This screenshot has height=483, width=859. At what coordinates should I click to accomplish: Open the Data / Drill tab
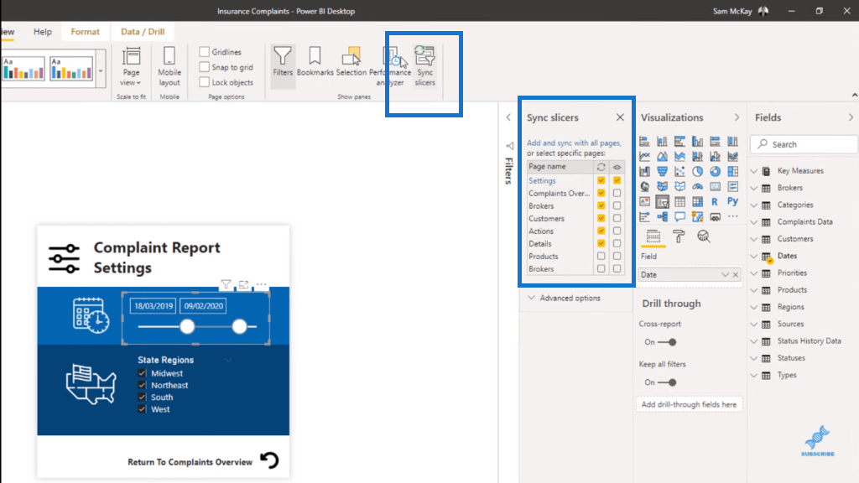[143, 32]
